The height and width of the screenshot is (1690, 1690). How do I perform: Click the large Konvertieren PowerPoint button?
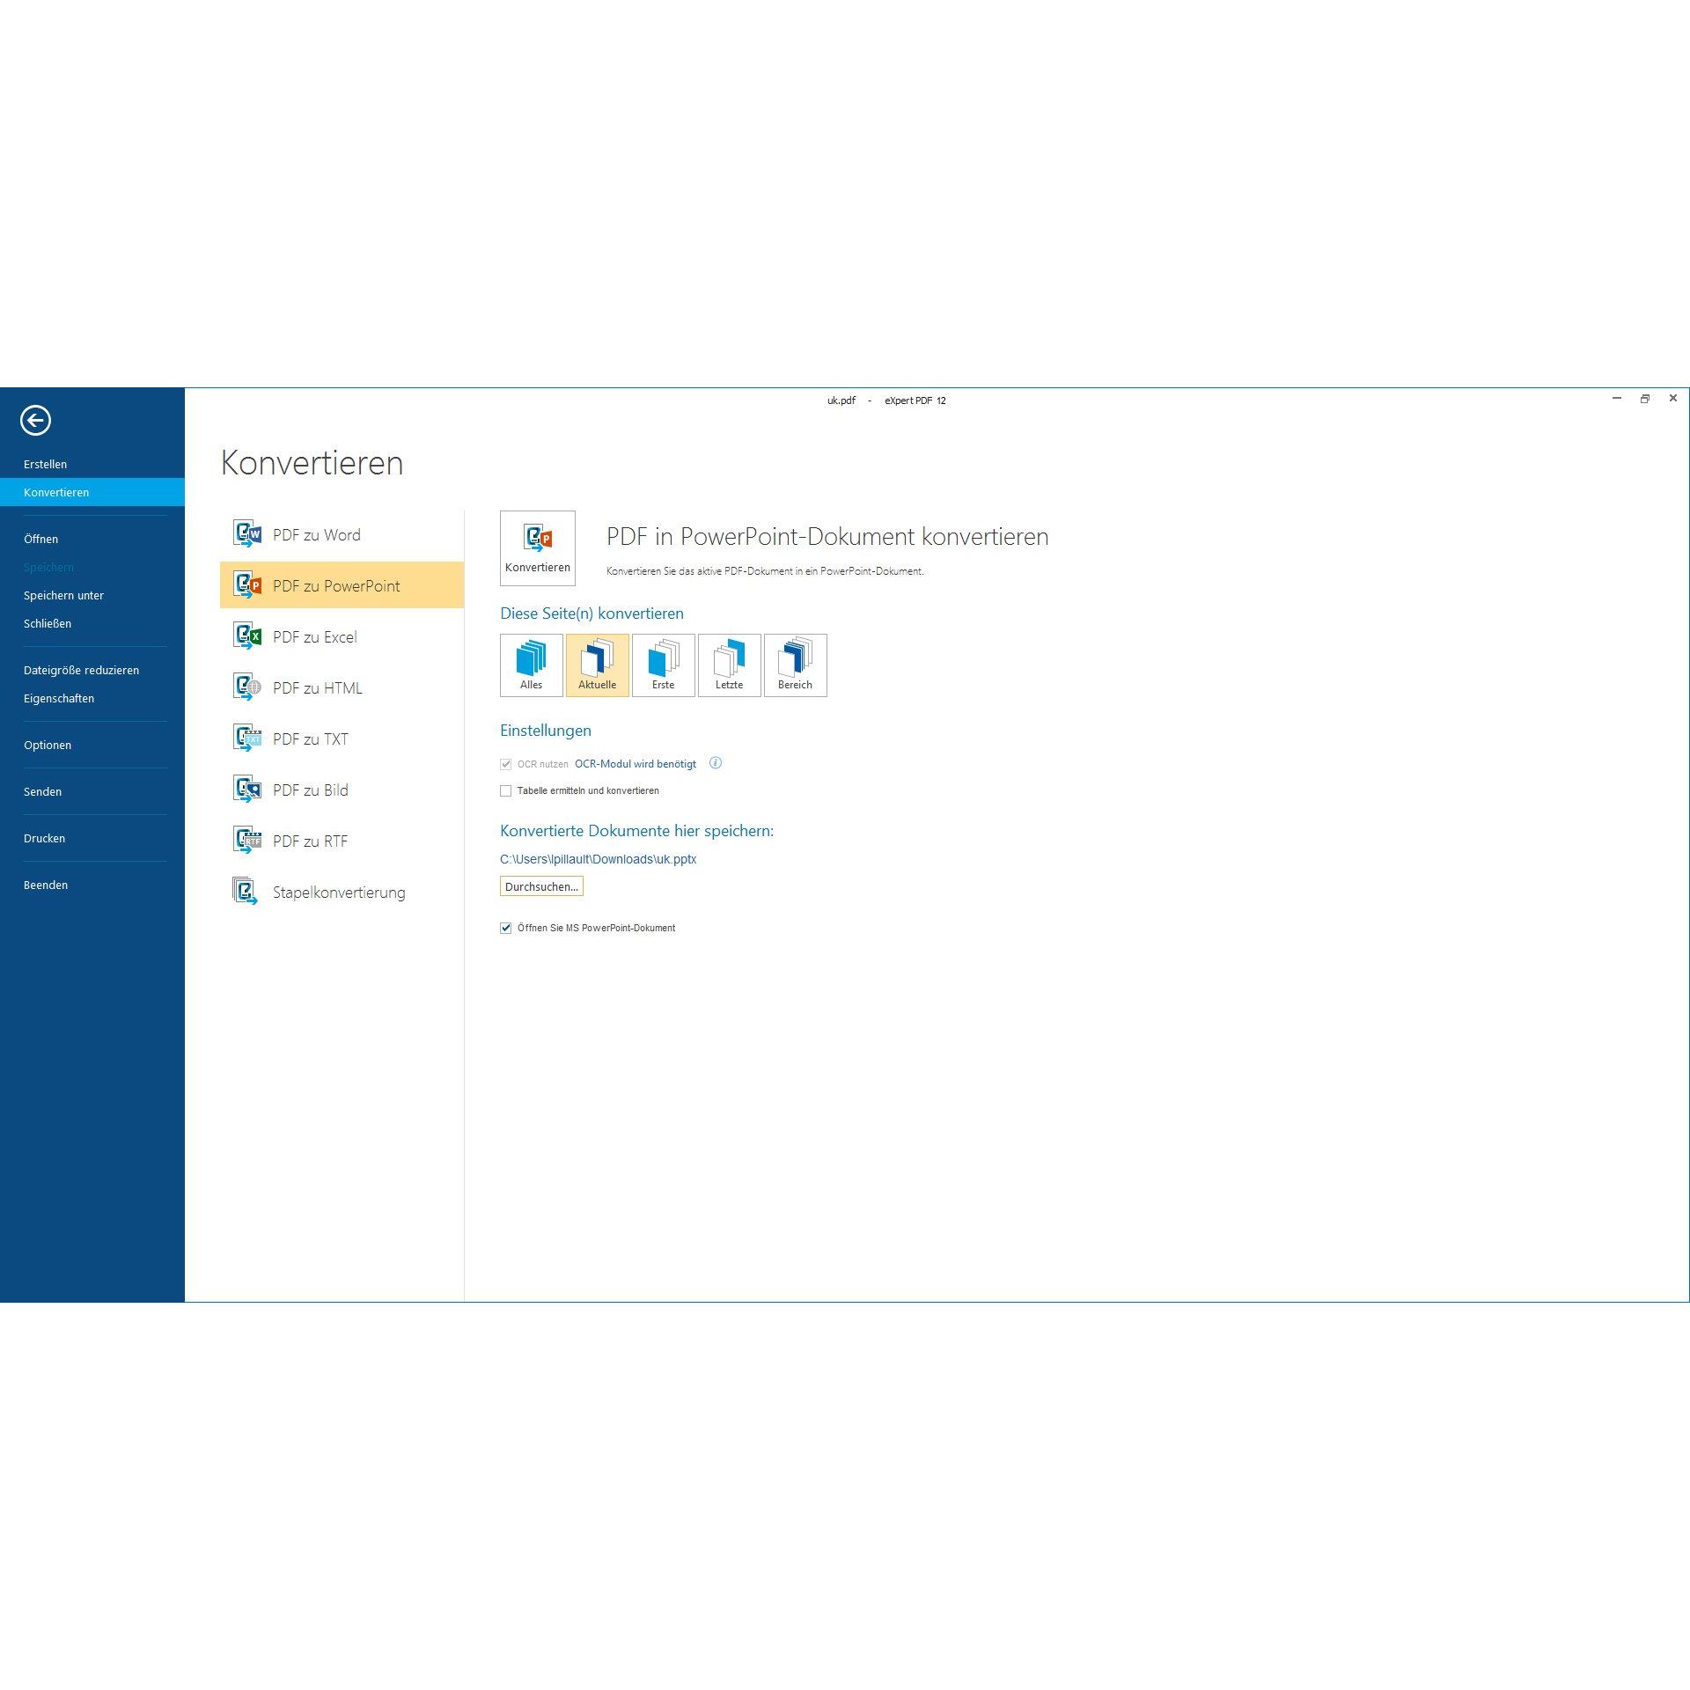pos(538,547)
